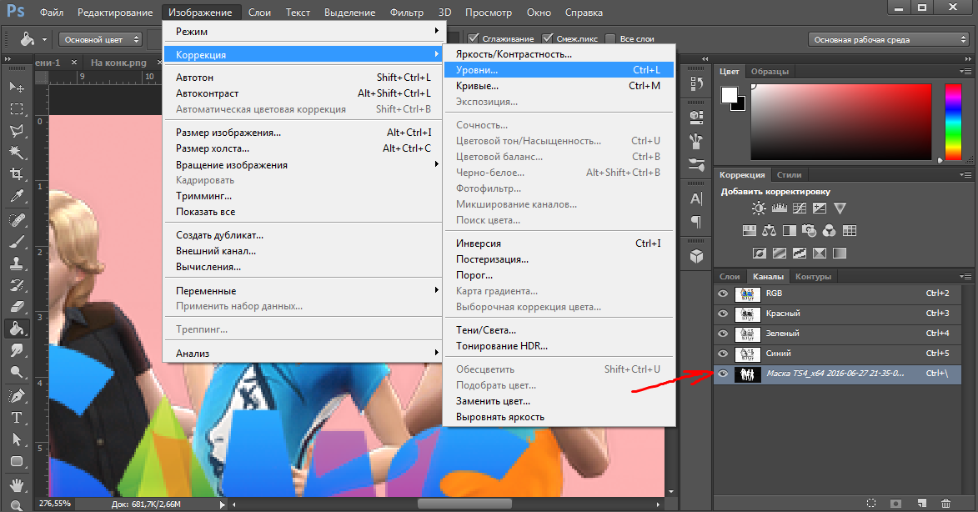Toggle Смеж.пикс checkbox
Screen dimensions: 978x512
(548, 38)
